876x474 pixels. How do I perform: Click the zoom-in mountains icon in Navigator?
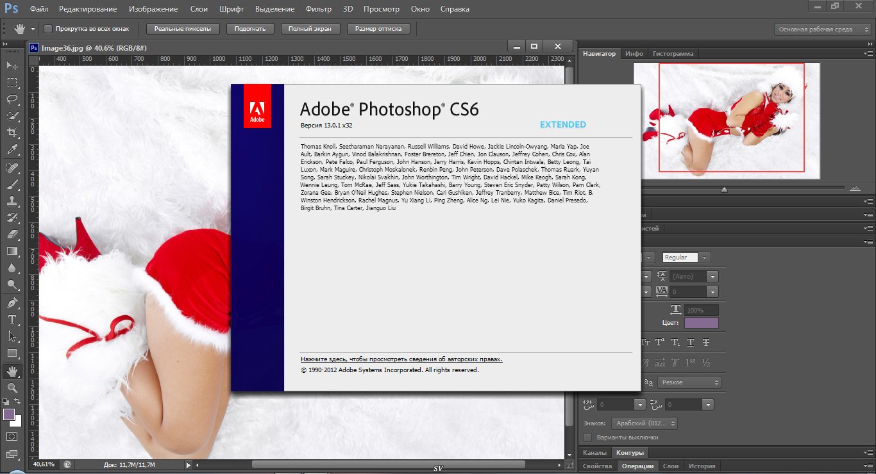click(855, 189)
